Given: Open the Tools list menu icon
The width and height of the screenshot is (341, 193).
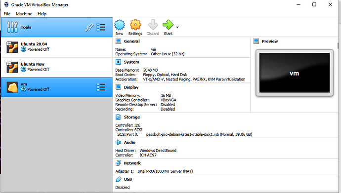Looking at the screenshot, I should 101,27.
